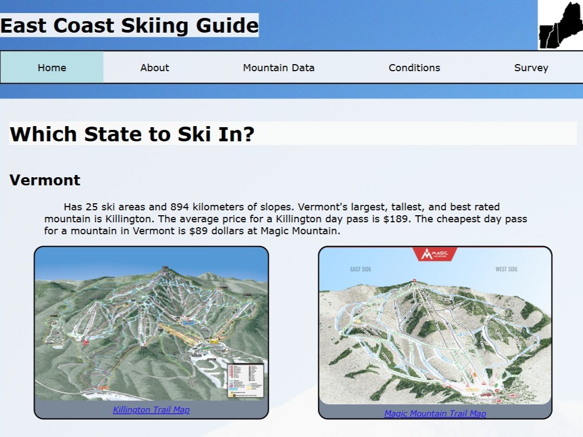This screenshot has width=583, height=437.
Task: Open the Survey page
Action: pyautogui.click(x=531, y=67)
